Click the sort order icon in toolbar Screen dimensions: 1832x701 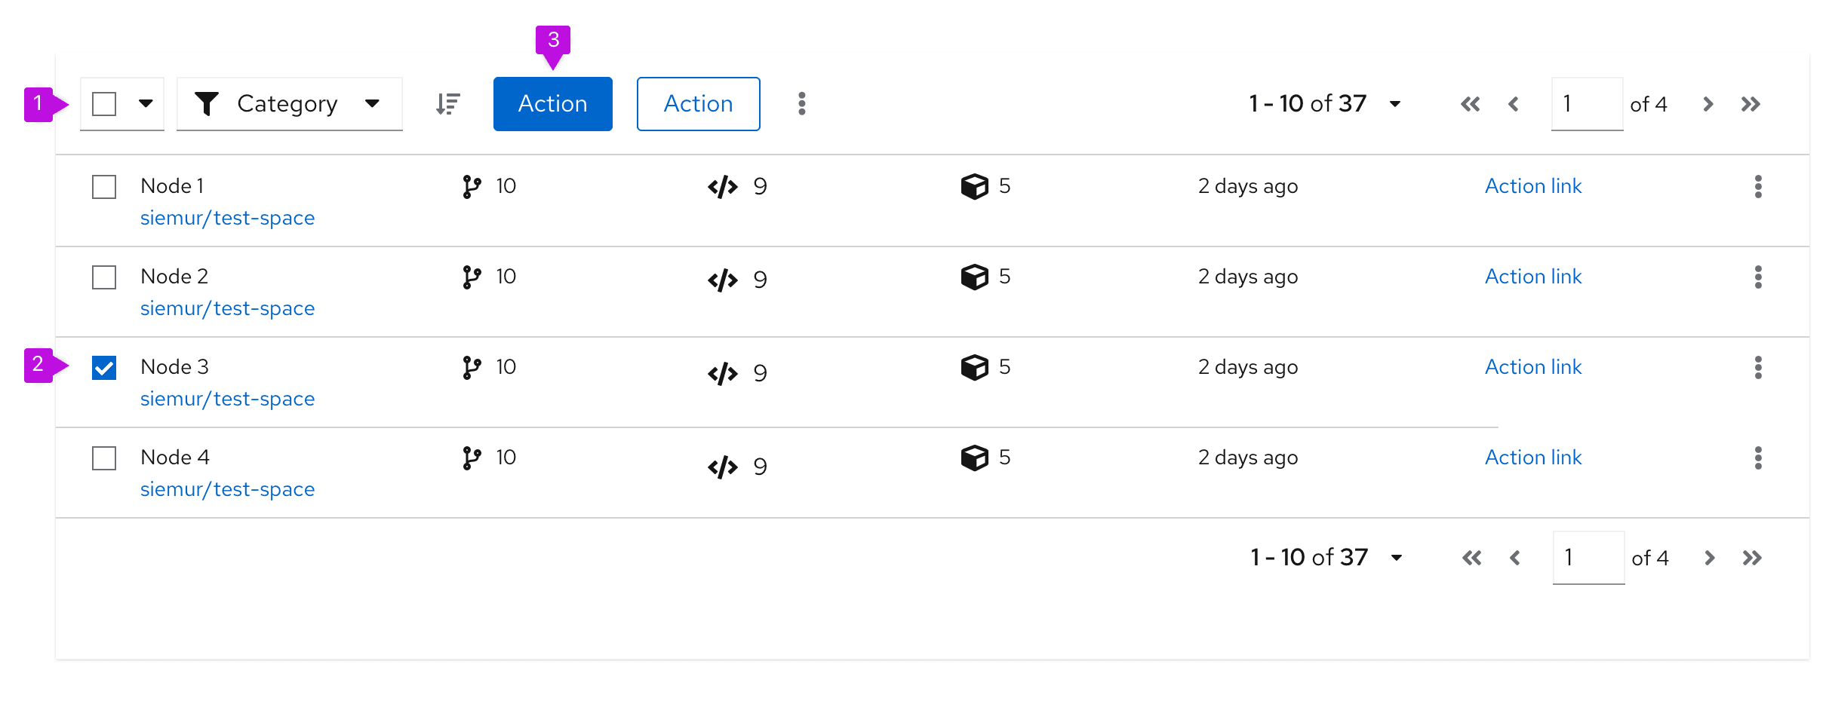447,104
